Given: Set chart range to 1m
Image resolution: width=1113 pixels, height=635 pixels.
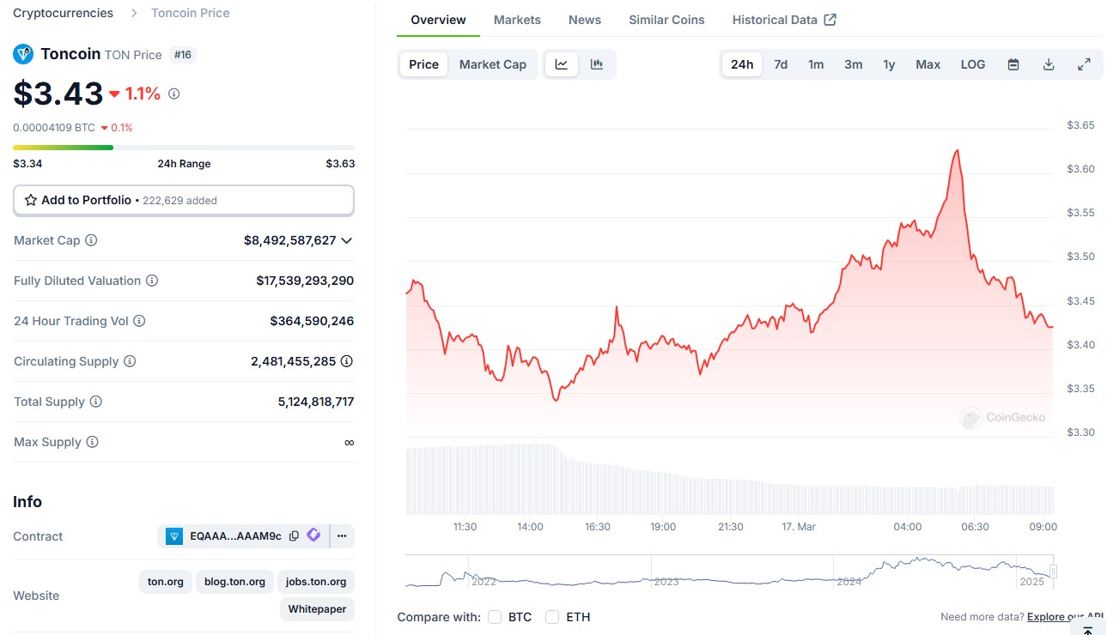Looking at the screenshot, I should click(x=816, y=64).
